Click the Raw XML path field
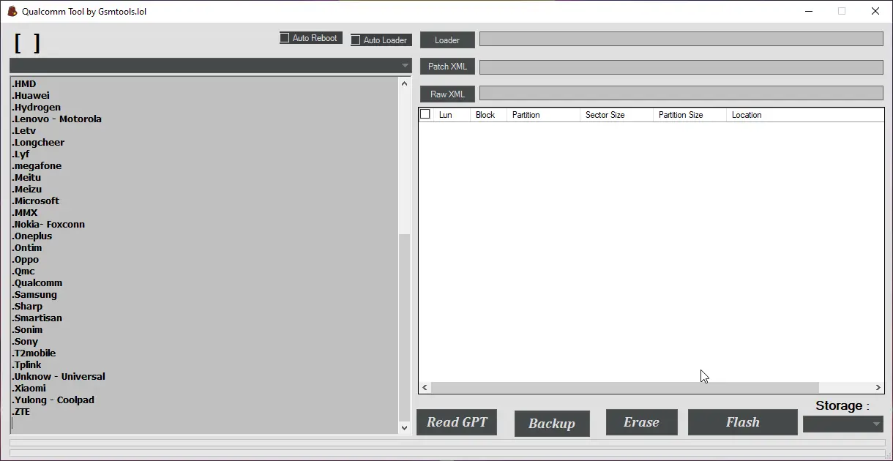 (681, 93)
